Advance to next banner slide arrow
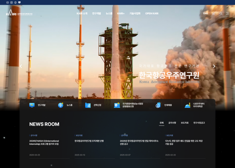Screen dimensions: 235x168 pos(214,66)
